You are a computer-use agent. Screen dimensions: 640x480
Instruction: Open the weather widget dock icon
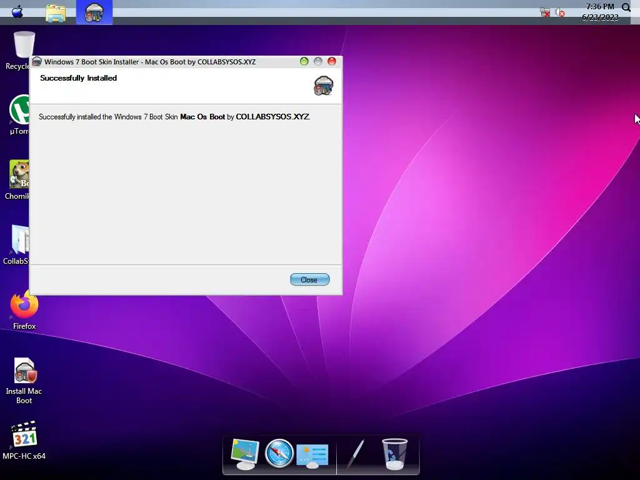click(x=312, y=456)
